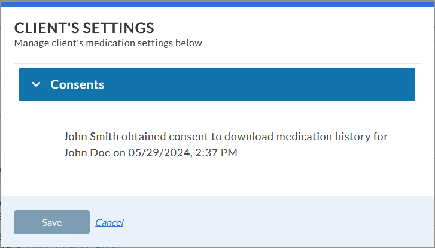Click the Cancel link
This screenshot has width=435, height=248.
coord(109,222)
